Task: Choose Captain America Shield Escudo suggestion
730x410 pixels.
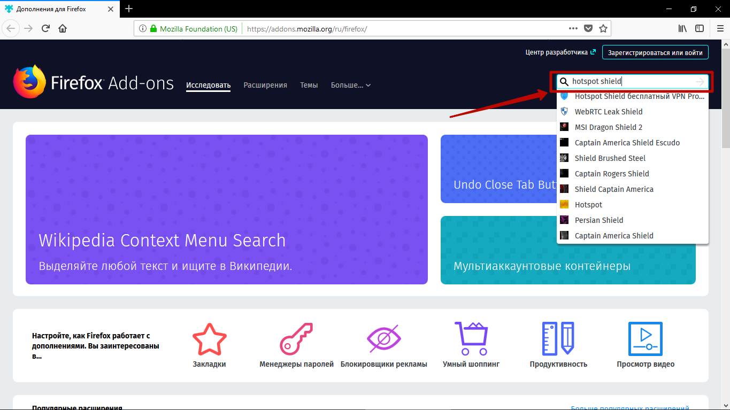Action: pyautogui.click(x=633, y=143)
